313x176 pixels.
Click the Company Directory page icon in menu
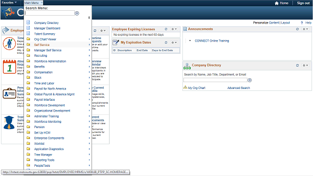tap(28, 22)
